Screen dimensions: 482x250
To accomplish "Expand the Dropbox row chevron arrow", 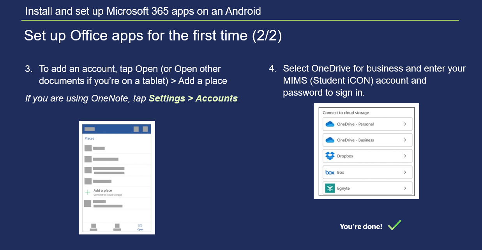I will click(x=405, y=156).
